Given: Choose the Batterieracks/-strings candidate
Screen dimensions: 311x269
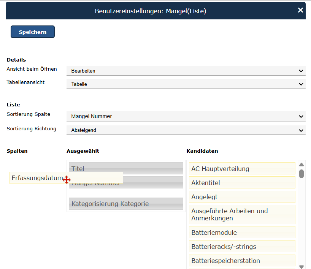Looking at the screenshot, I should [x=242, y=246].
